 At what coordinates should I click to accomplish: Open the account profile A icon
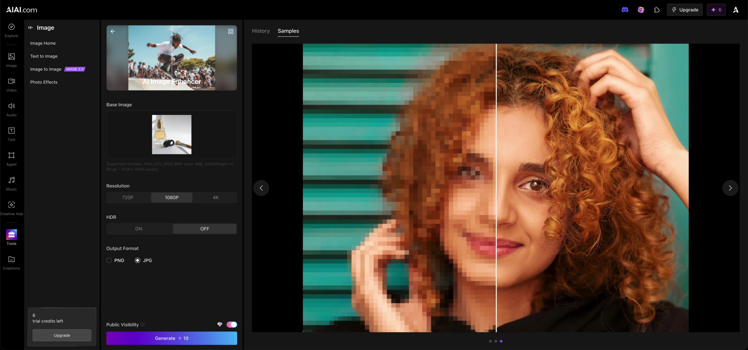tap(736, 10)
